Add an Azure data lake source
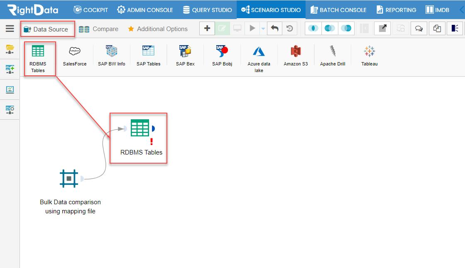The image size is (465, 268). click(x=259, y=54)
